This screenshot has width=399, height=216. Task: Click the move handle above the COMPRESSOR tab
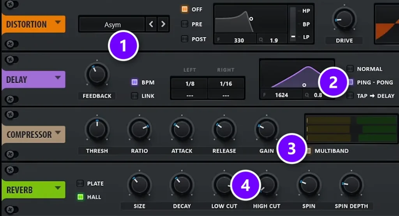pyautogui.click(x=11, y=115)
